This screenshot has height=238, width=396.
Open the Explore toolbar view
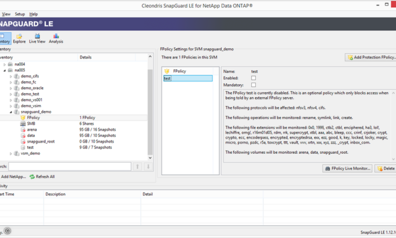click(19, 38)
